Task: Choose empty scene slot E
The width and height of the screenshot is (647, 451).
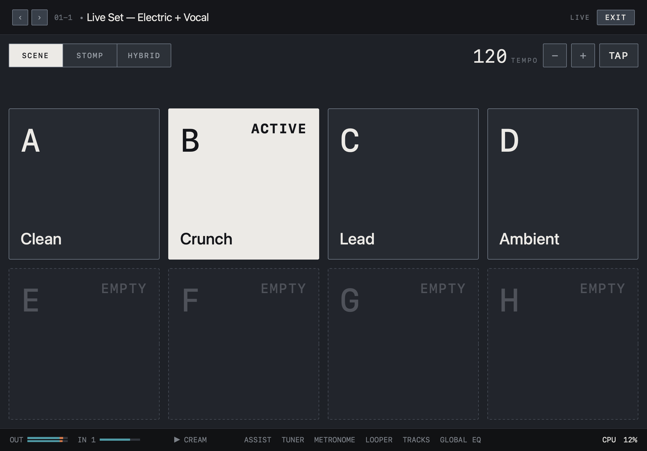Action: 84,344
